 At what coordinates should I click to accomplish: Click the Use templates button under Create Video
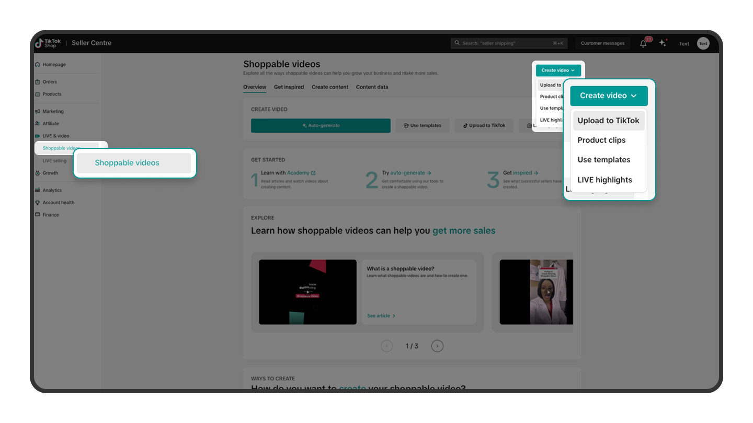coord(422,125)
